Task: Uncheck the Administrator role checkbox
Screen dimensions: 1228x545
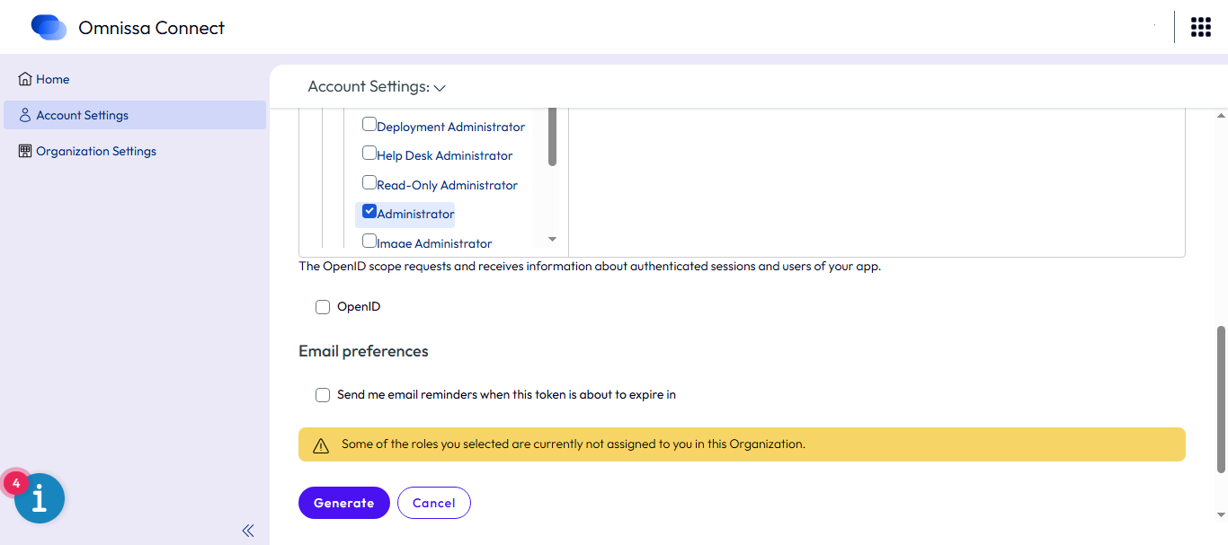Action: point(369,212)
